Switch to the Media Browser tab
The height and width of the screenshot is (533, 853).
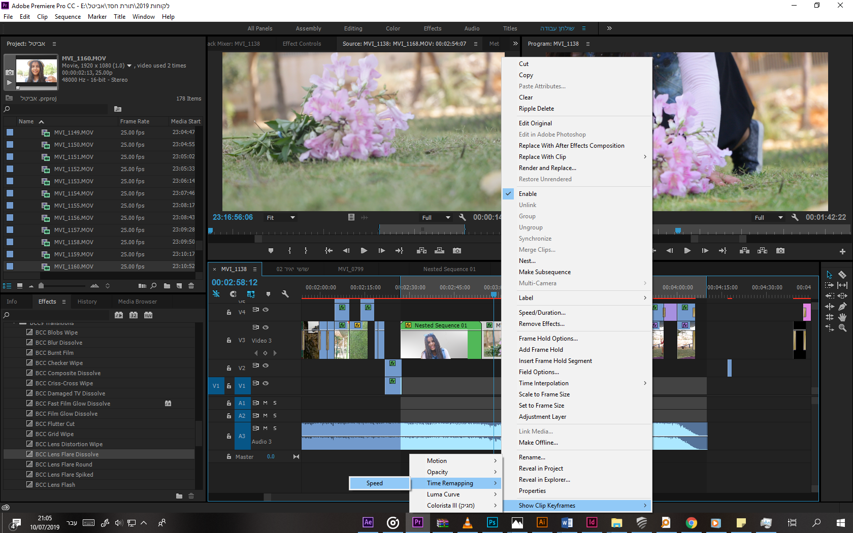click(x=137, y=302)
